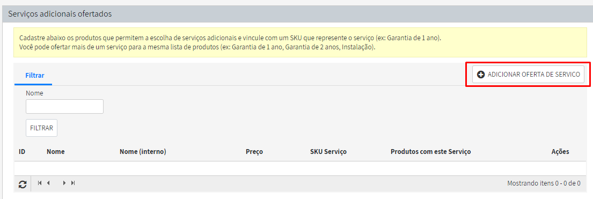
Task: Switch to the Filtrar tab
Action: (34, 75)
